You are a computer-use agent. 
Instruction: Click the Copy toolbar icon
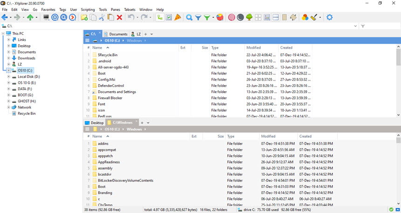pyautogui.click(x=93, y=17)
